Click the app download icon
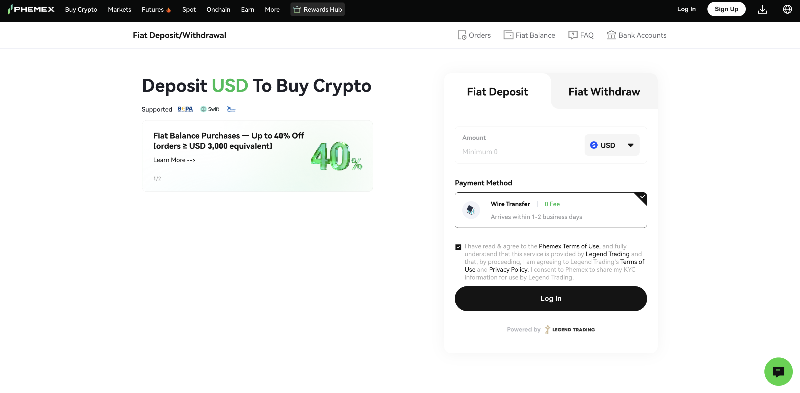The width and height of the screenshot is (800, 393). (x=763, y=9)
